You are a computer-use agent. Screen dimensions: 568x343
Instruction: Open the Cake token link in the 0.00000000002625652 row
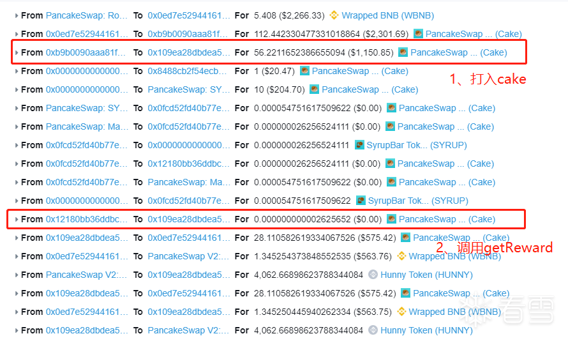click(x=447, y=219)
